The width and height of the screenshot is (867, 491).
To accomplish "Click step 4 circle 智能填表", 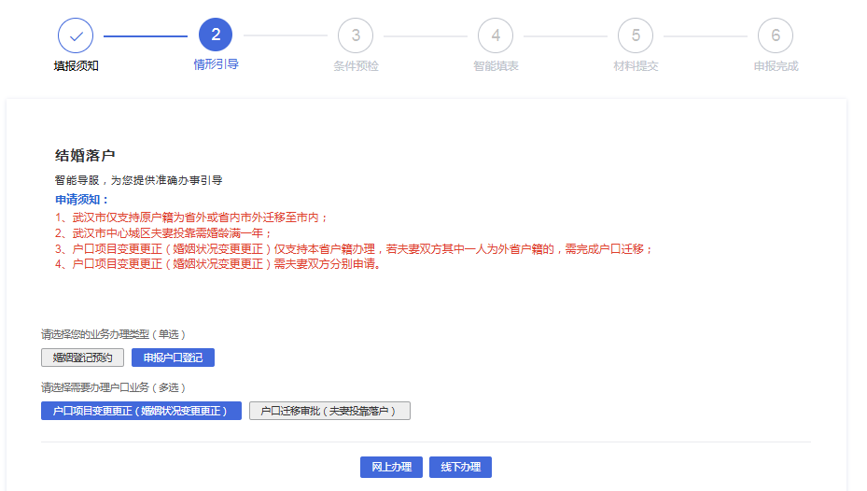I will [496, 36].
